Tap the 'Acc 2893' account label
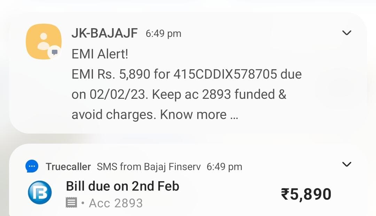 click(116, 203)
